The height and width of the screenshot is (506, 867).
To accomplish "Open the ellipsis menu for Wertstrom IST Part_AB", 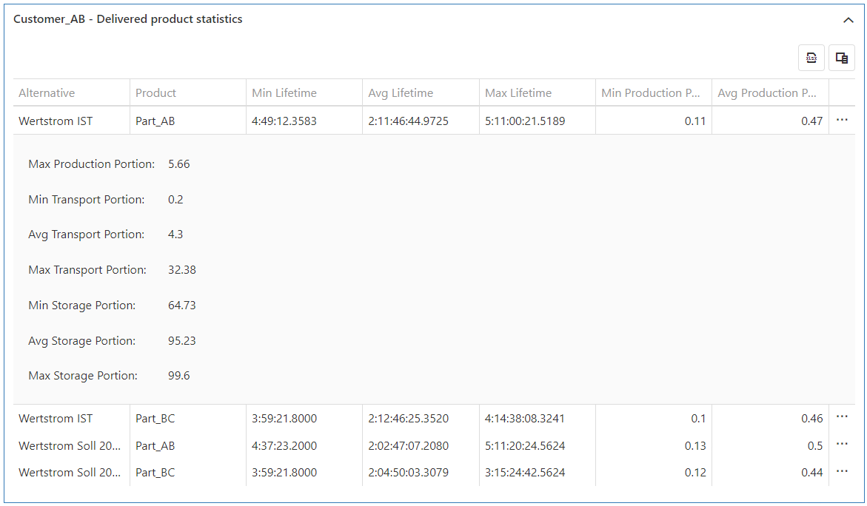I will point(841,119).
